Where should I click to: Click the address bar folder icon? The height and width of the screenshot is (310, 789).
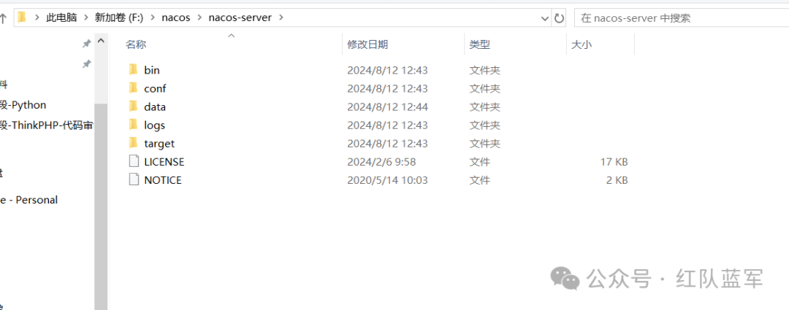pos(22,18)
